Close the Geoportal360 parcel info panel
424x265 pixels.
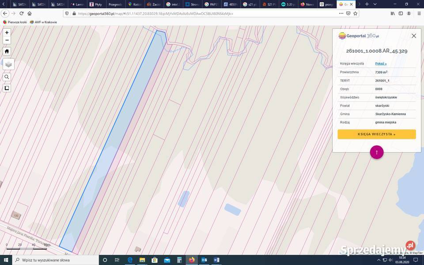(x=414, y=36)
